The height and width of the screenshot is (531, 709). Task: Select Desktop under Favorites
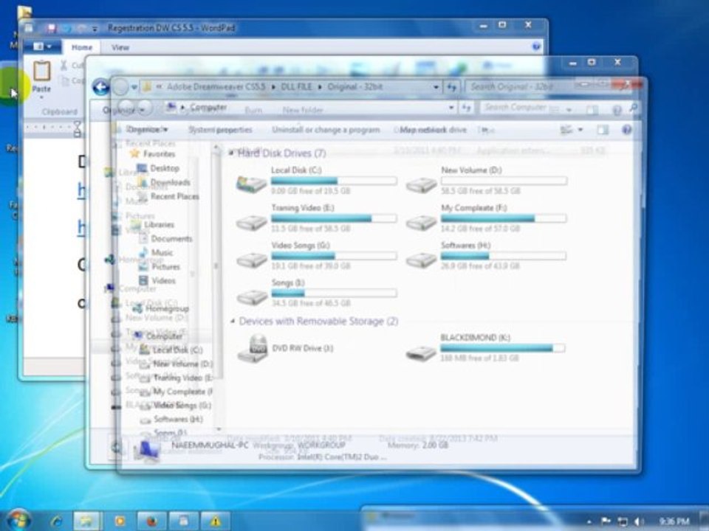click(165, 168)
